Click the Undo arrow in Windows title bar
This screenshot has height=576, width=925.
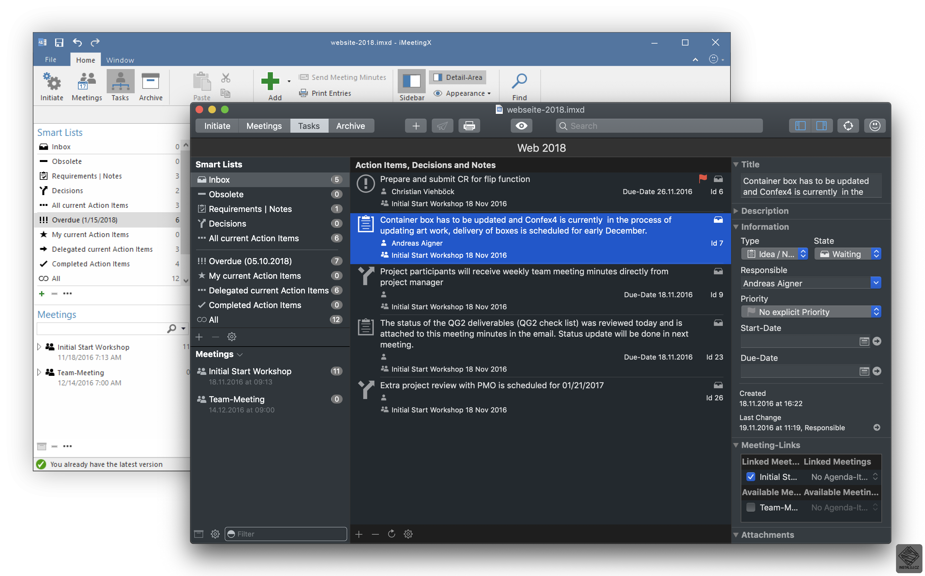[77, 42]
